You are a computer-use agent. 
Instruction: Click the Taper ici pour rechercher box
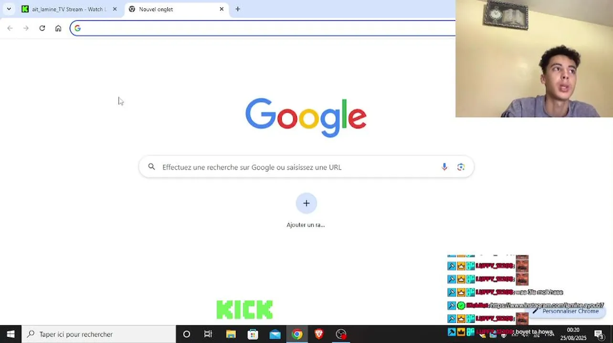(99, 334)
